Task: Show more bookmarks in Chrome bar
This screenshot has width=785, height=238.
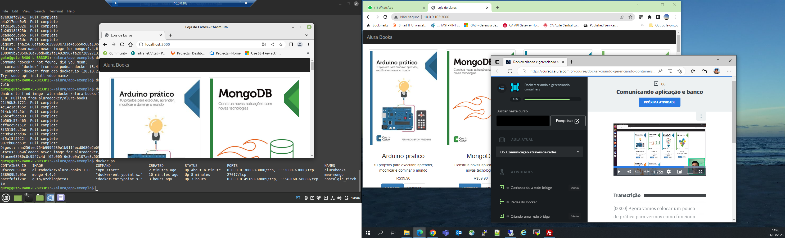Action: [642, 26]
